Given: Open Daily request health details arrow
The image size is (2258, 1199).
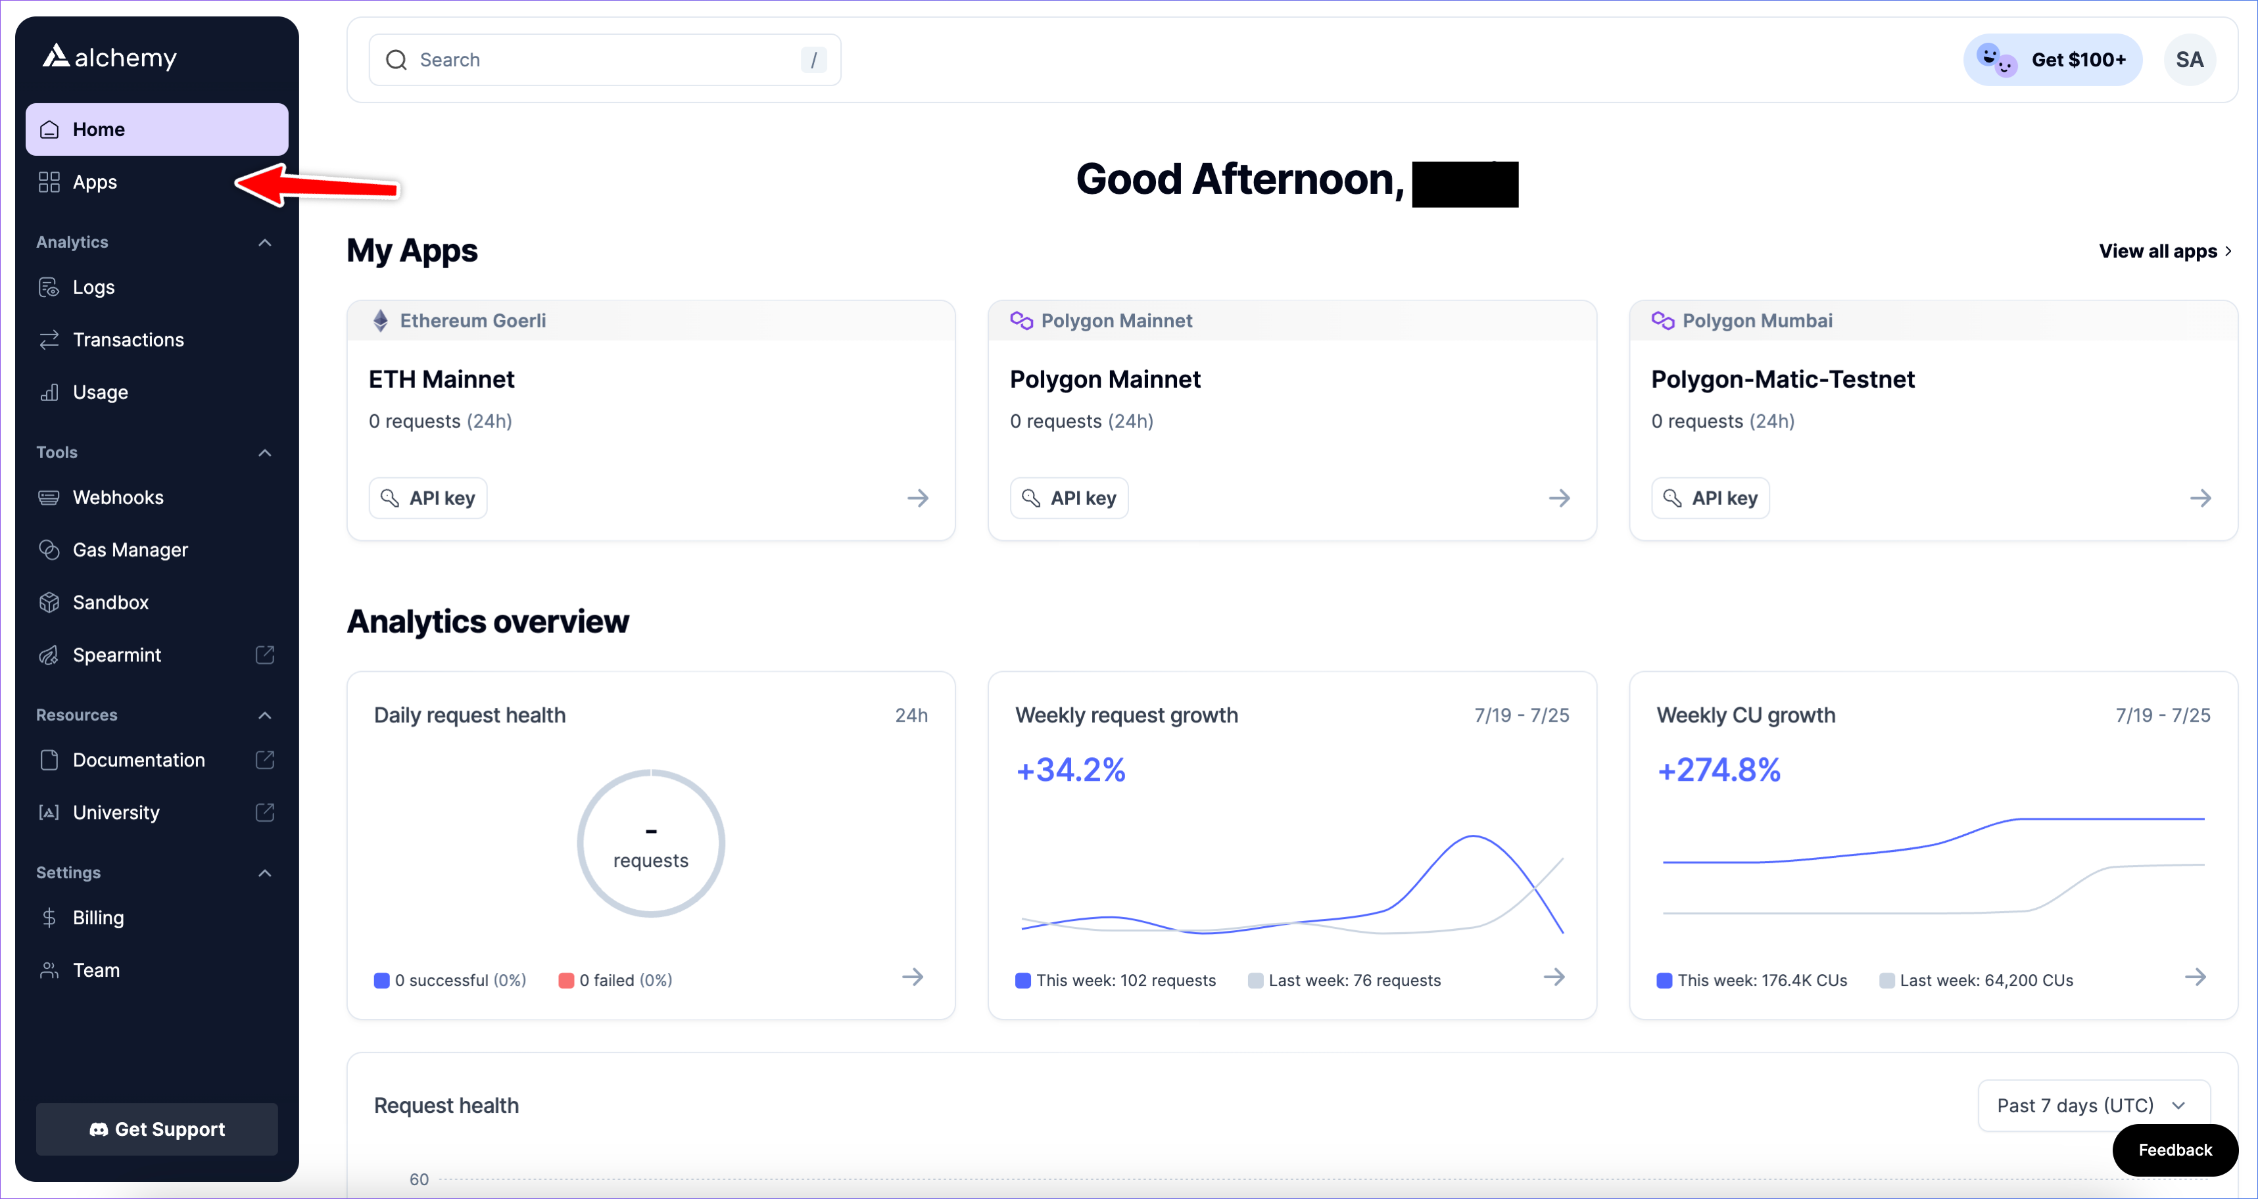Looking at the screenshot, I should pos(913,977).
